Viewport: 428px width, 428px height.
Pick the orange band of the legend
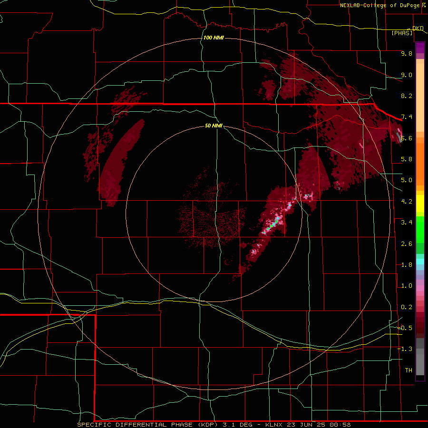pyautogui.click(x=420, y=164)
